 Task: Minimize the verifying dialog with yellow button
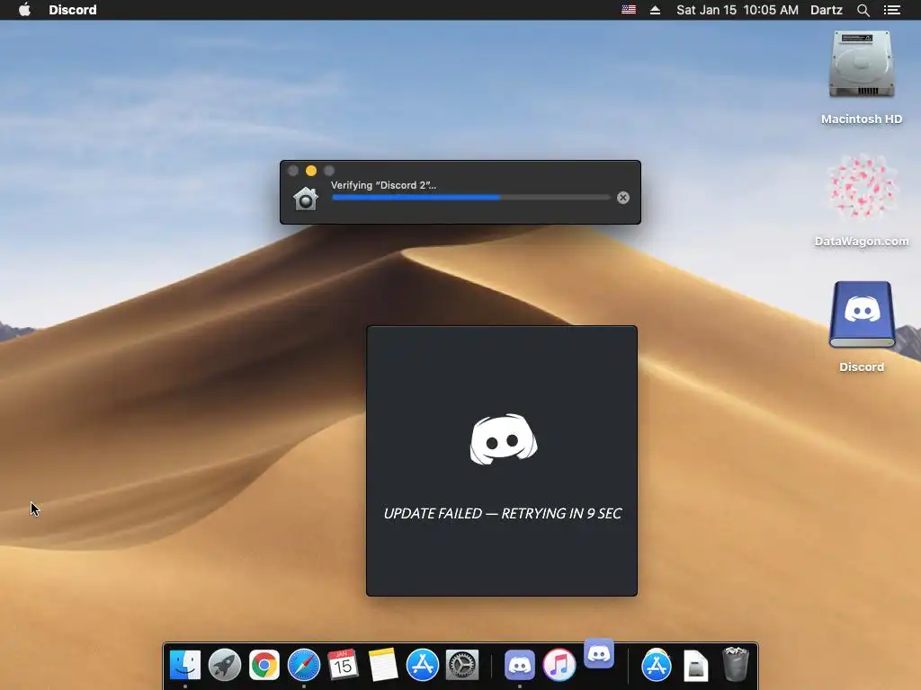click(311, 171)
